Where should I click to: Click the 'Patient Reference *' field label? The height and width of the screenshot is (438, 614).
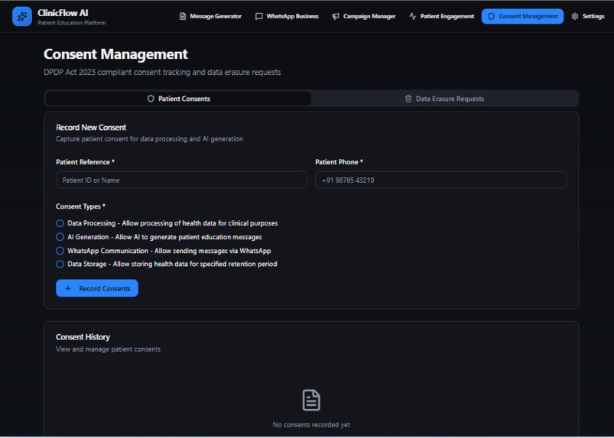(86, 162)
